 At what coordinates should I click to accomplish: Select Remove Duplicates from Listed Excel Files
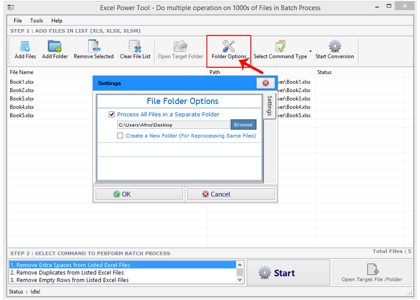123,273
